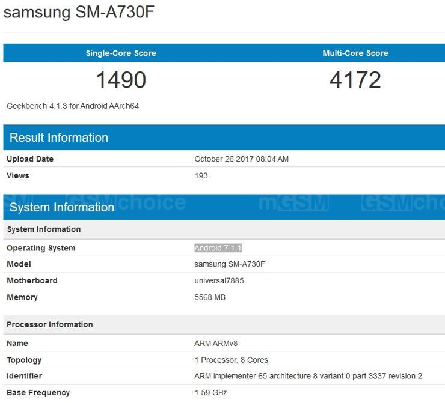Click the Operating System label

coord(41,248)
